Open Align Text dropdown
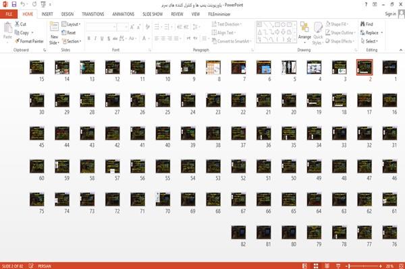The image size is (405, 269). coord(223,33)
